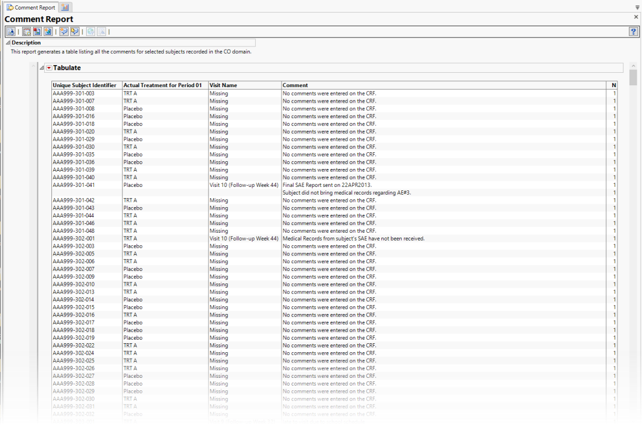
Task: Click comment about medical records regarding AE#3
Action: [x=347, y=193]
